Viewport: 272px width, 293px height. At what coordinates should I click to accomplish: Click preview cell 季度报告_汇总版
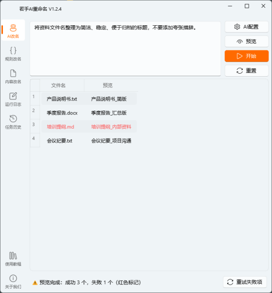(109, 113)
